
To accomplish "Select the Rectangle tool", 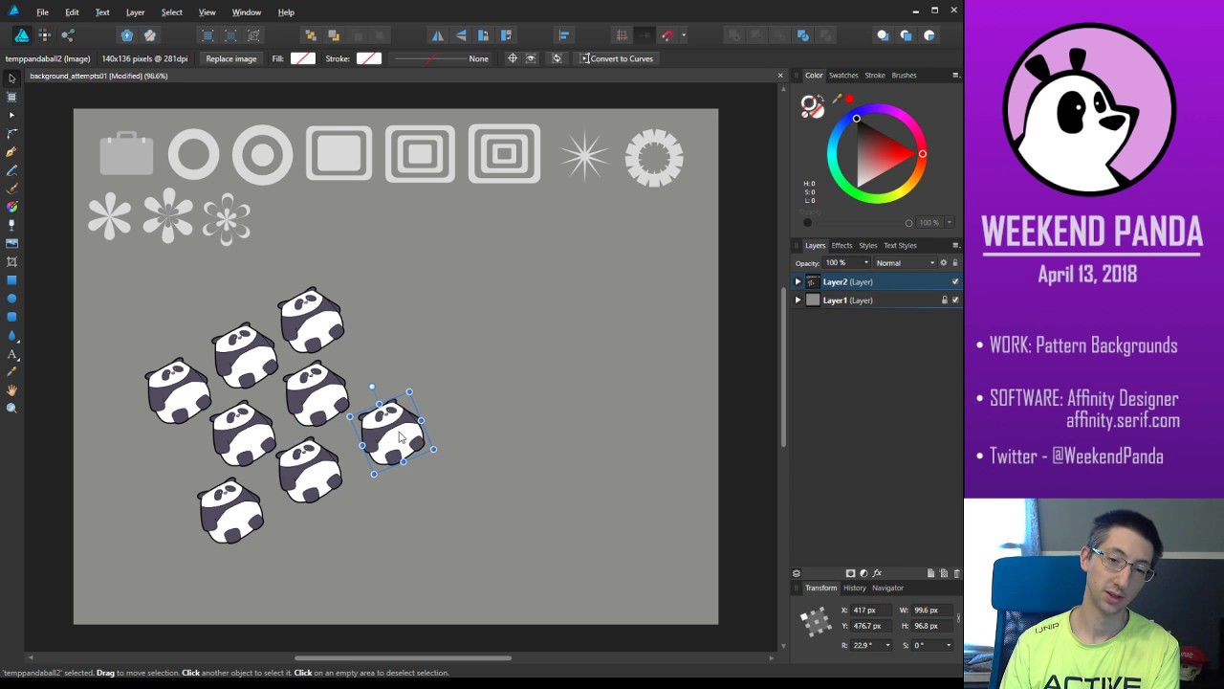I will click(x=11, y=280).
